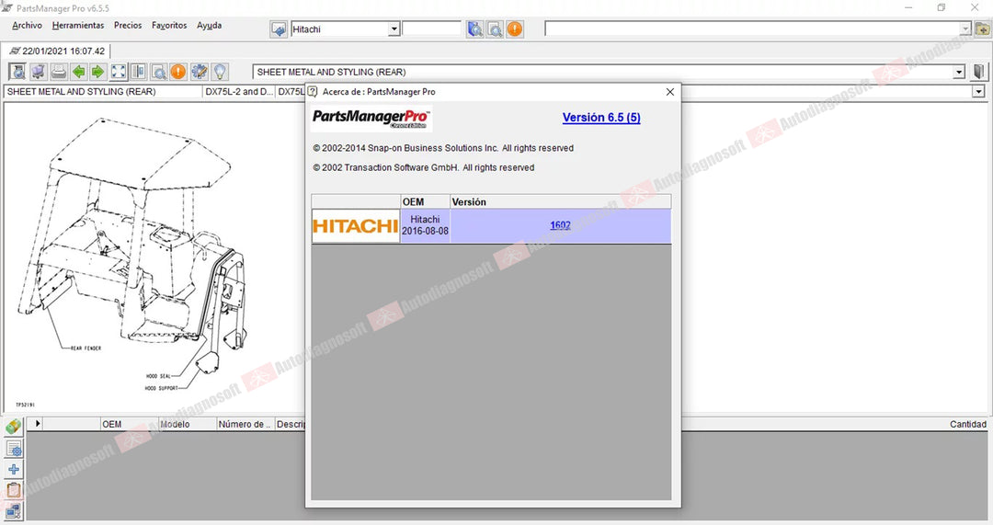Click the light bulb tips icon
Image resolution: width=993 pixels, height=525 pixels.
click(x=219, y=72)
